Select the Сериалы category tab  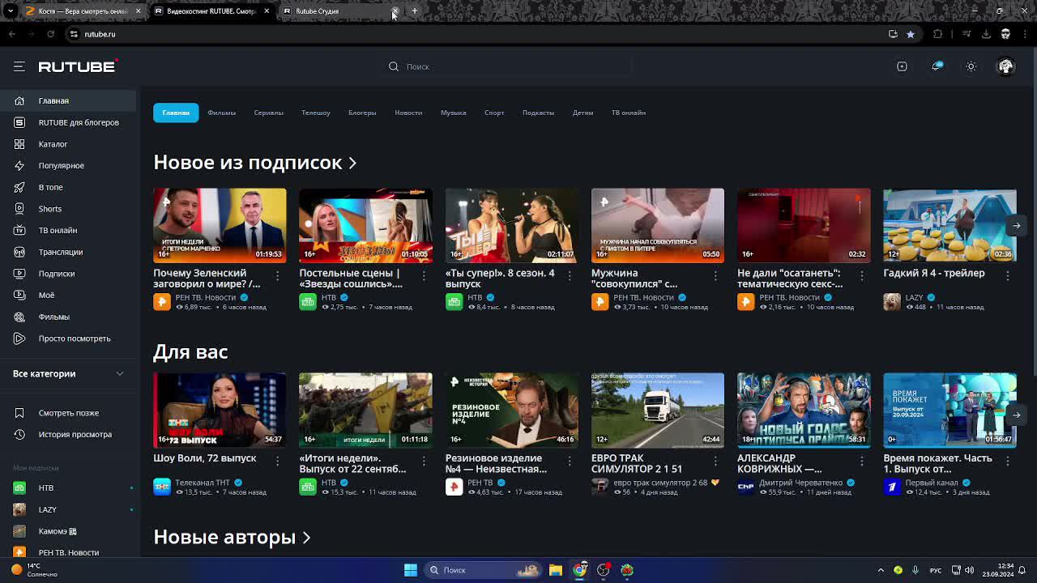pos(268,113)
